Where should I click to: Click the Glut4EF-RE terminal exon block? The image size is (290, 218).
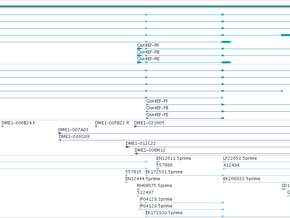click(x=227, y=62)
